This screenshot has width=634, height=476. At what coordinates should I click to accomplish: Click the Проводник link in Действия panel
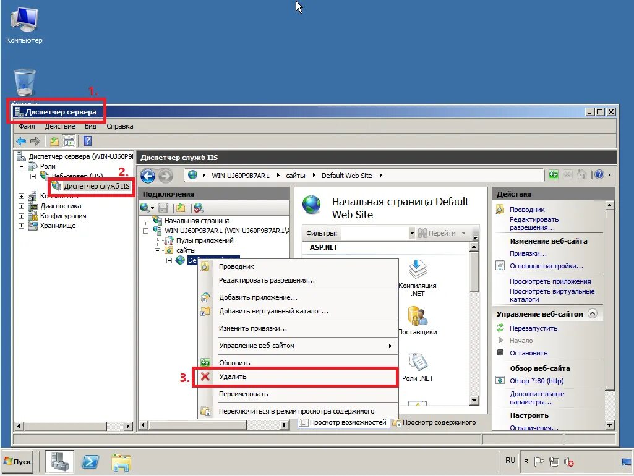(x=527, y=210)
